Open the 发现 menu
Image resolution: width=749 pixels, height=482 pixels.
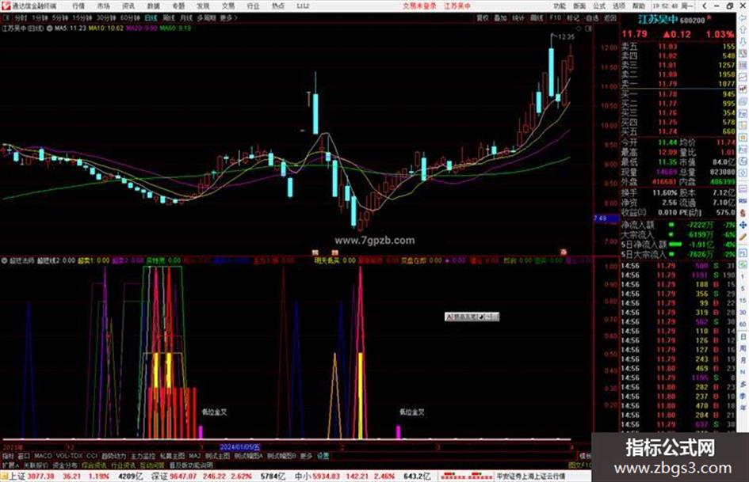click(203, 6)
